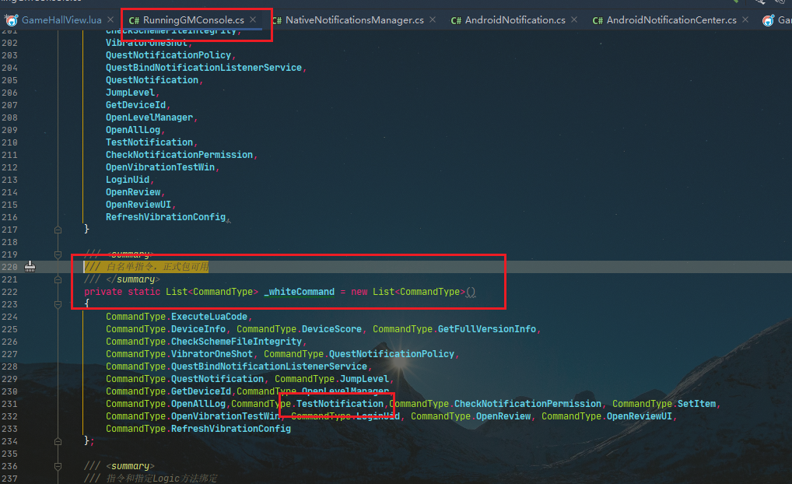Switch to the GameHallView.lua tab
This screenshot has height=484, width=792.
click(61, 20)
